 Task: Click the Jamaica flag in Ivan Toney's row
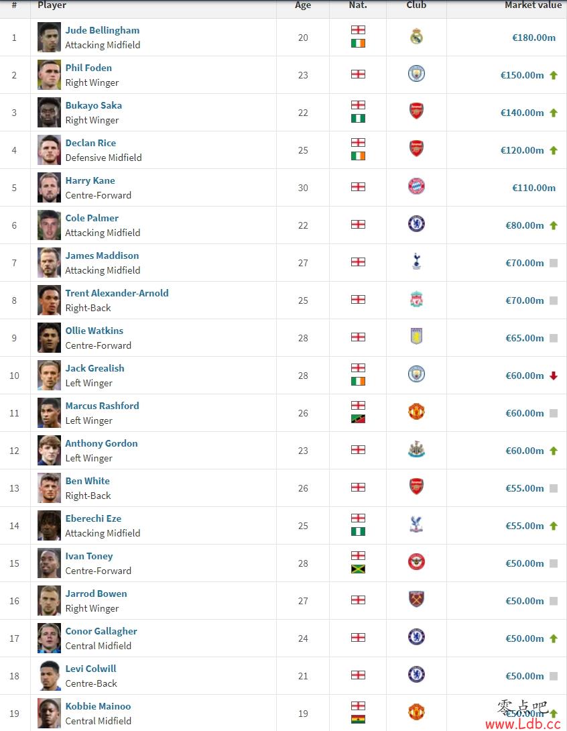[x=358, y=569]
